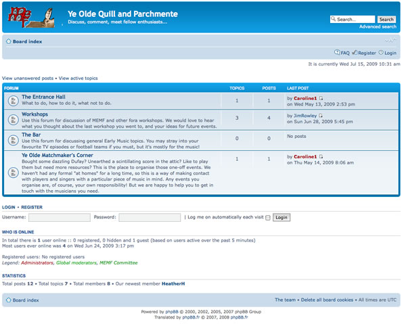Click the Board index home icon in the top bar

click(9, 41)
